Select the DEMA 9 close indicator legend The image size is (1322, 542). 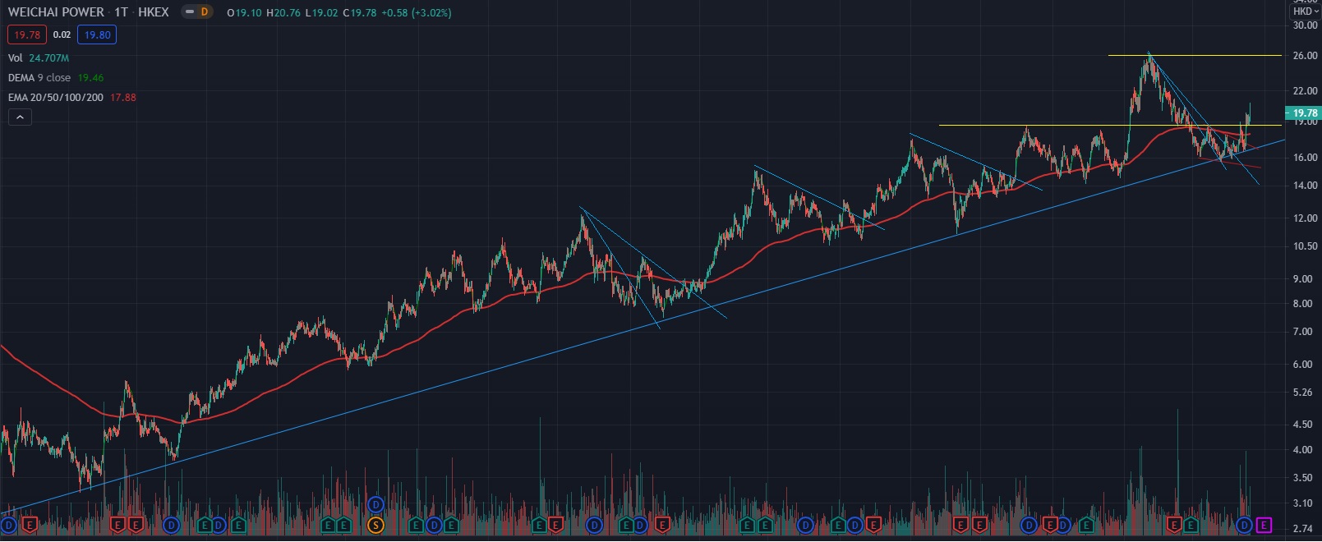pyautogui.click(x=39, y=78)
